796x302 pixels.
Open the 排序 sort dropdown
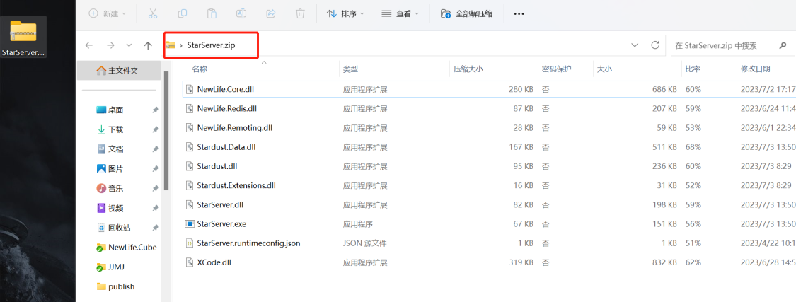(345, 13)
